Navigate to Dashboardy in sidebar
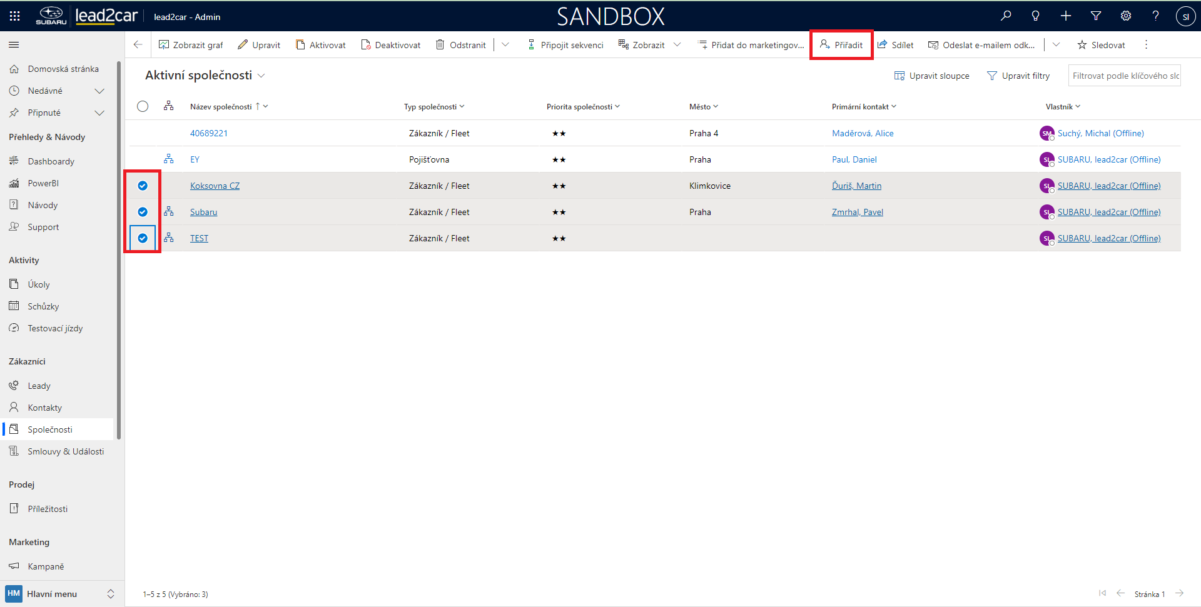 pyautogui.click(x=51, y=161)
